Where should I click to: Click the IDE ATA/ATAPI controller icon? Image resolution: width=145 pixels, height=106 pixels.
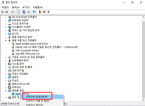pyautogui.click(x=9, y=17)
